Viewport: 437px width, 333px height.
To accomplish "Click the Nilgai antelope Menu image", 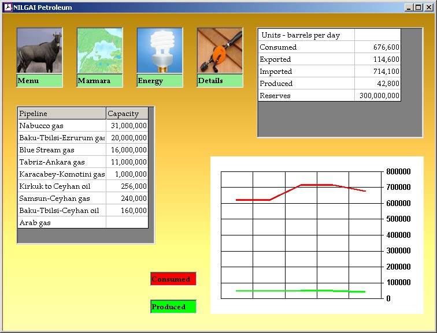I will [39, 51].
